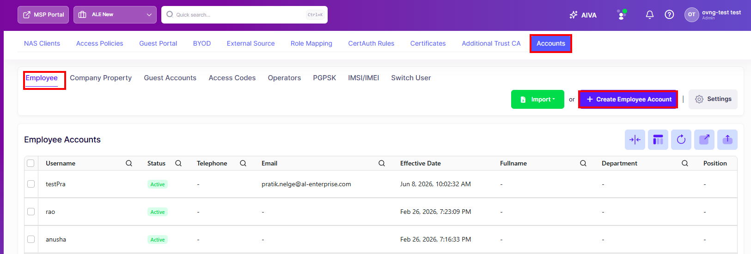Image resolution: width=751 pixels, height=254 pixels.
Task: Open the Additional Trust CA tab
Action: 491,43
